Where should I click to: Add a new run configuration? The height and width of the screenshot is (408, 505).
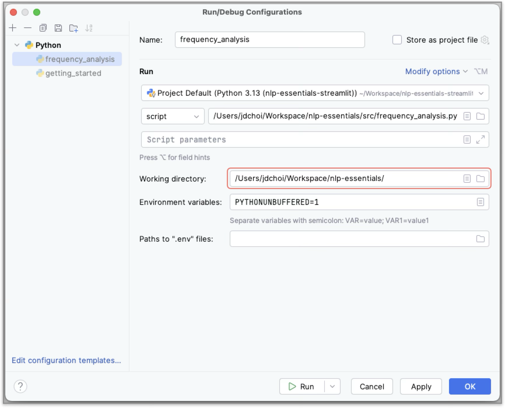[x=13, y=28]
